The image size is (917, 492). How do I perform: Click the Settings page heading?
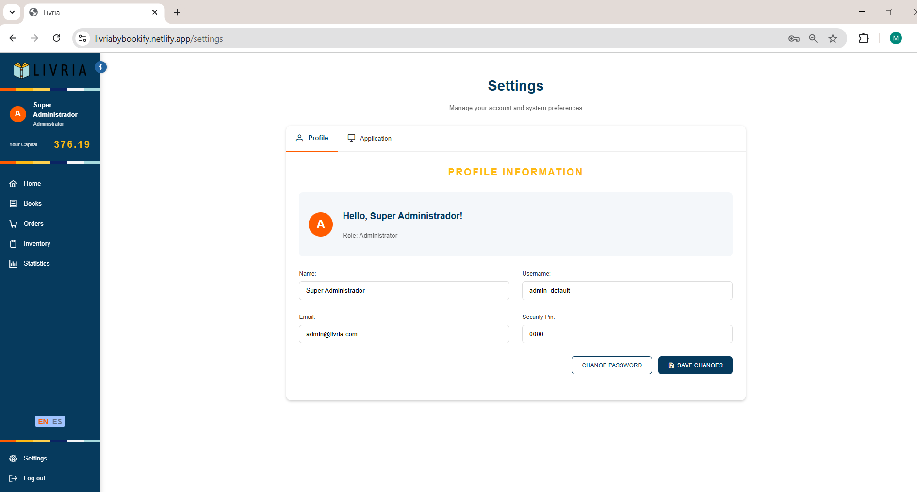click(516, 86)
